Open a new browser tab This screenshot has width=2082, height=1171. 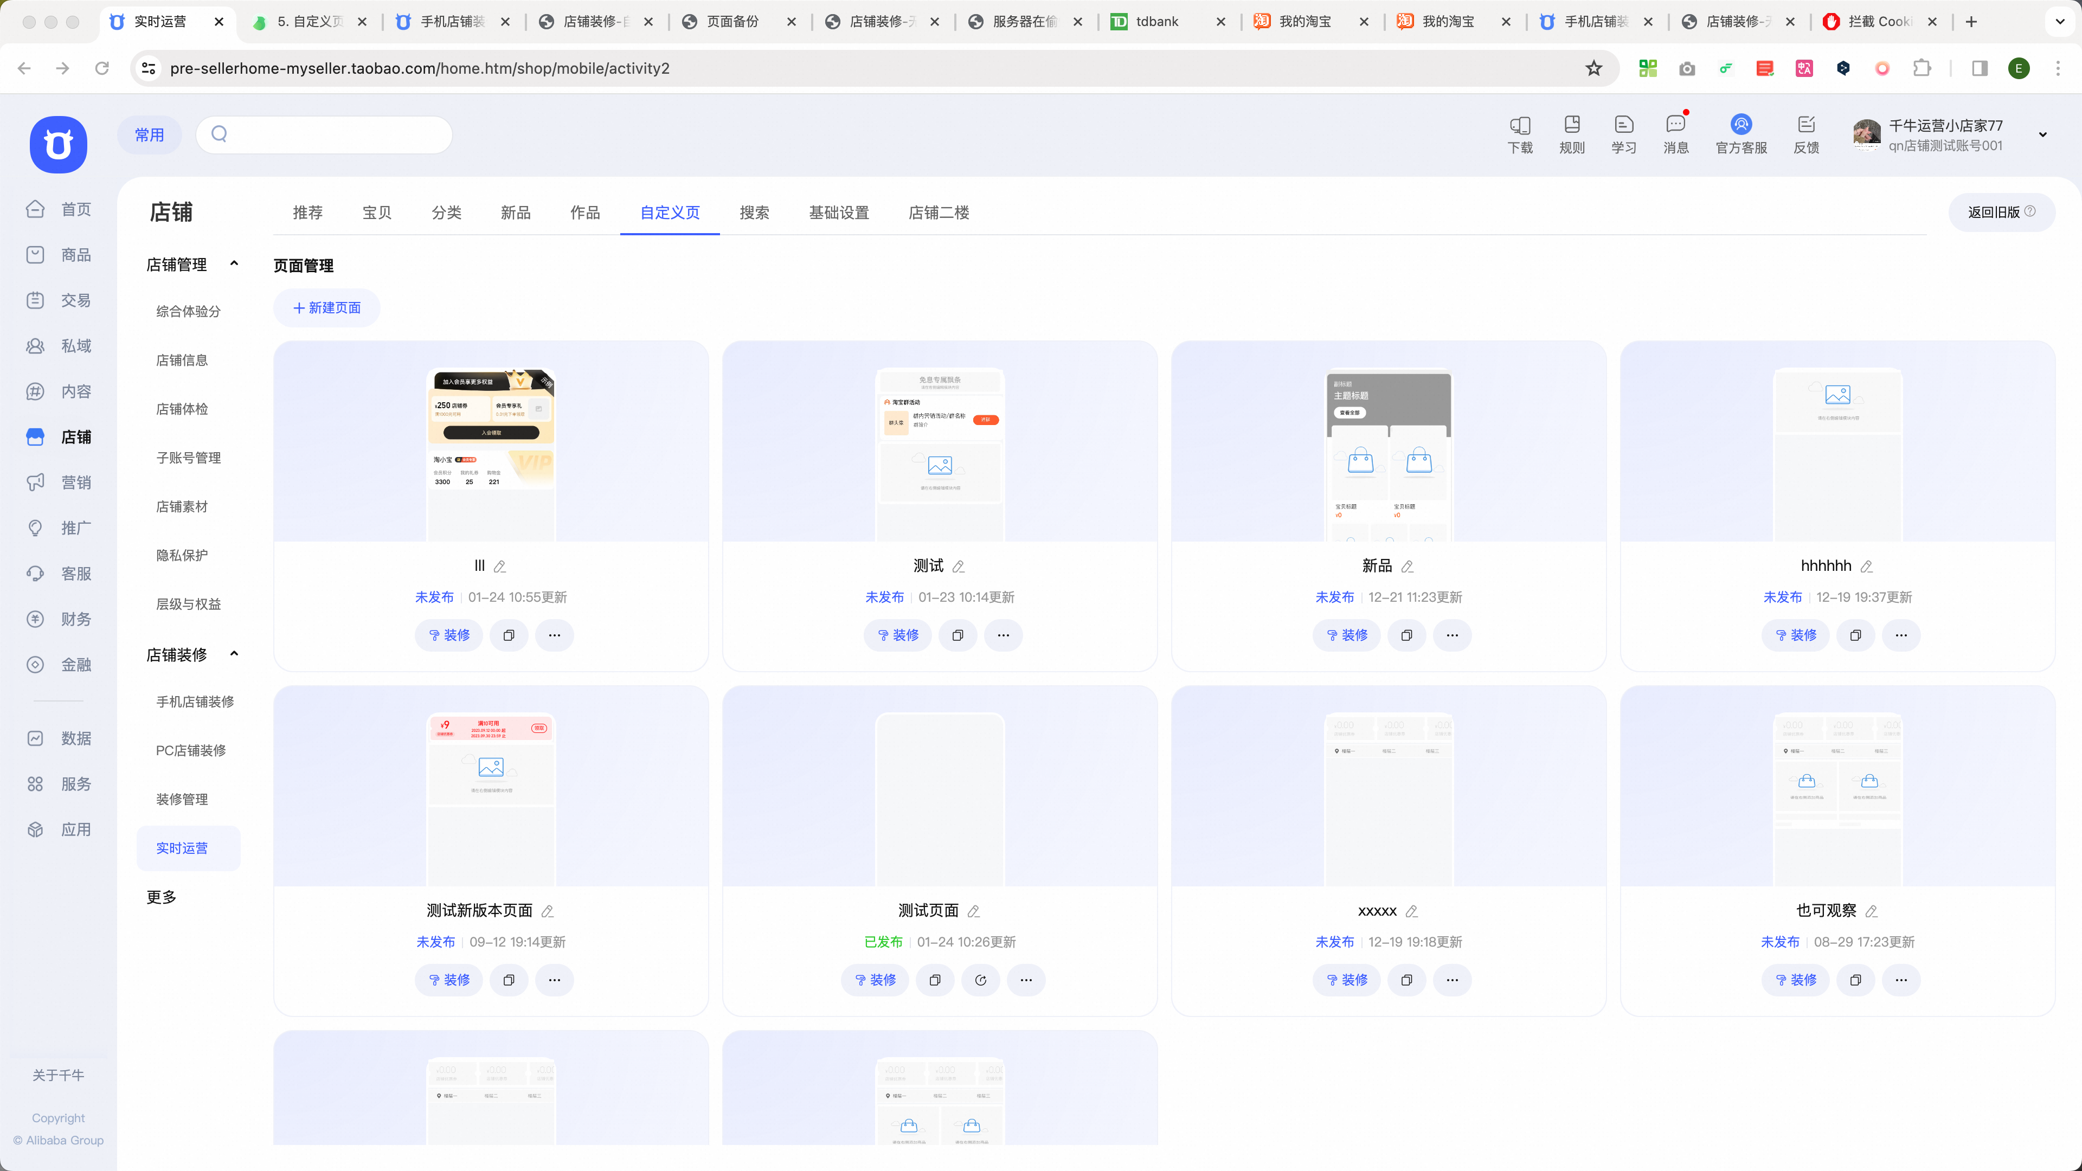tap(1971, 22)
